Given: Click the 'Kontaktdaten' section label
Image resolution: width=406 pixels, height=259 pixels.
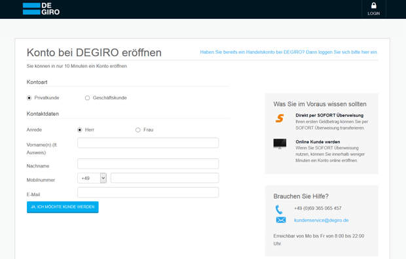Looking at the screenshot, I should tap(43, 114).
